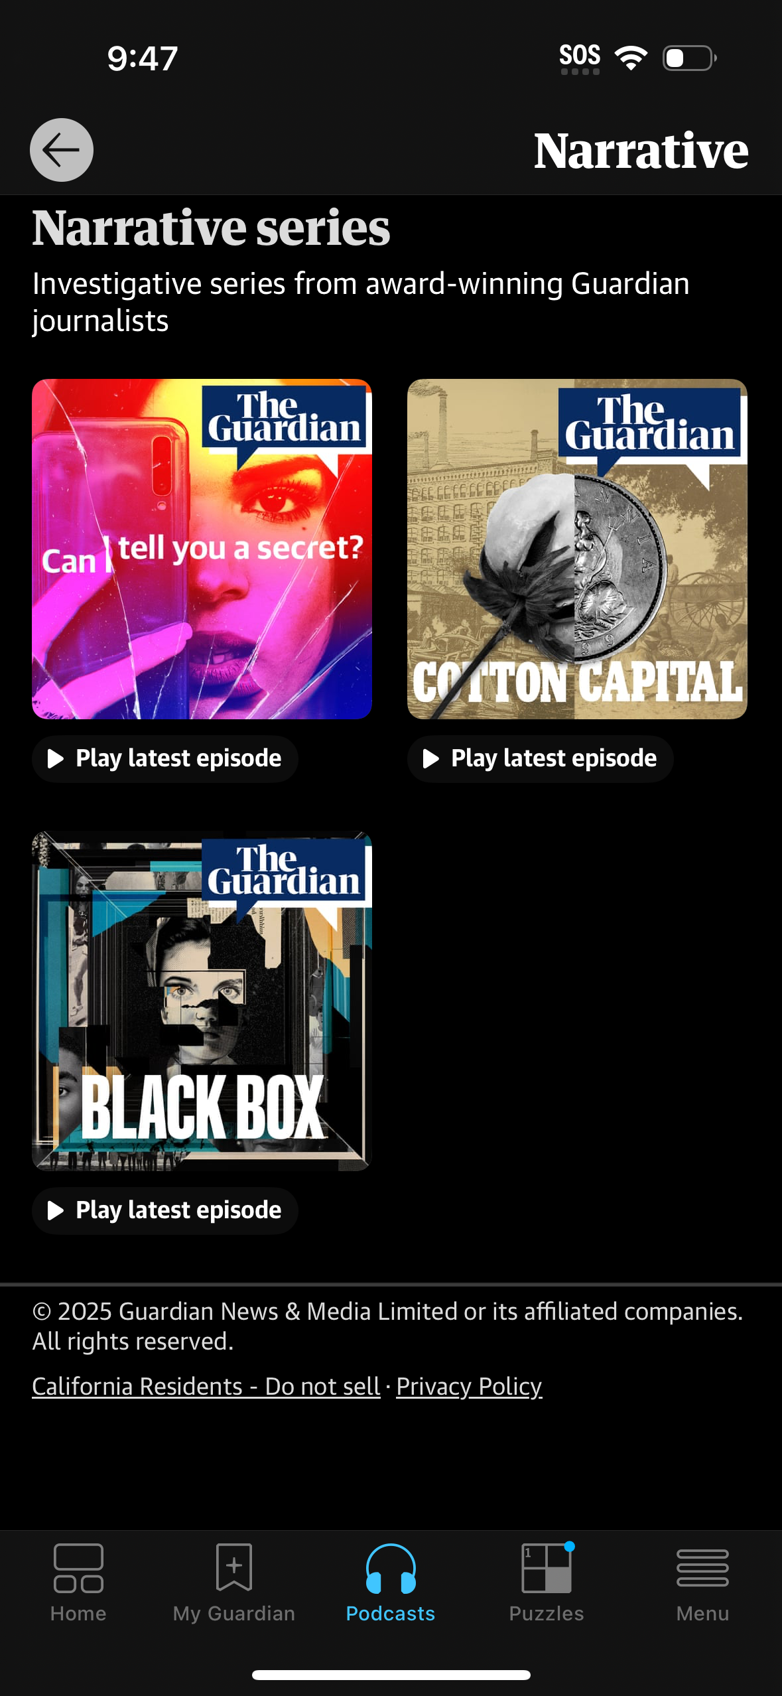
Task: Tap the SOS status indicator
Action: coord(580,58)
